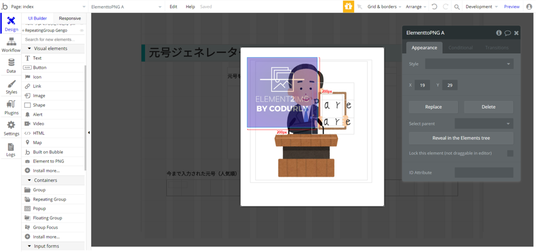Open the Help menu
This screenshot has width=536, height=252.
190,7
